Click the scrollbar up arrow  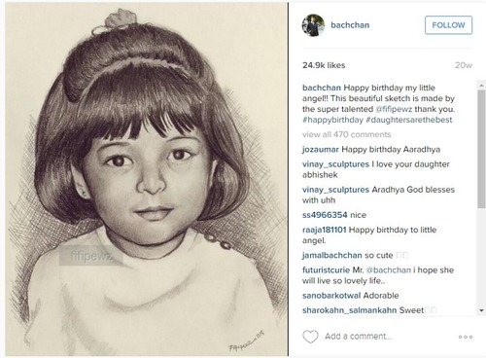481,85
